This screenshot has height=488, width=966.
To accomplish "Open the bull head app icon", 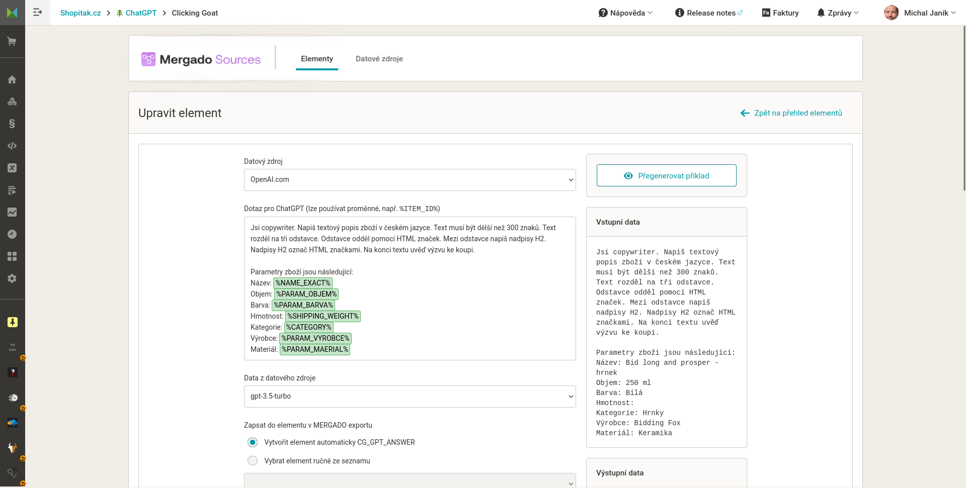I will (13, 448).
